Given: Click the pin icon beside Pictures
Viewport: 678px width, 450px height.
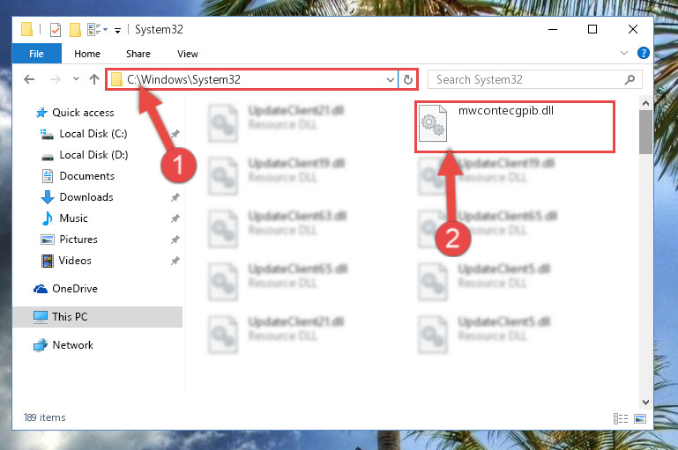Looking at the screenshot, I should tap(175, 240).
